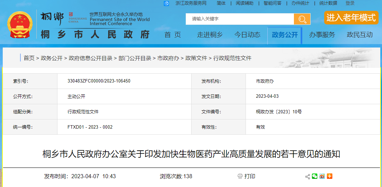This screenshot has height=187, width=382.
Task: Click the 登录 login link
Action: 350,3
